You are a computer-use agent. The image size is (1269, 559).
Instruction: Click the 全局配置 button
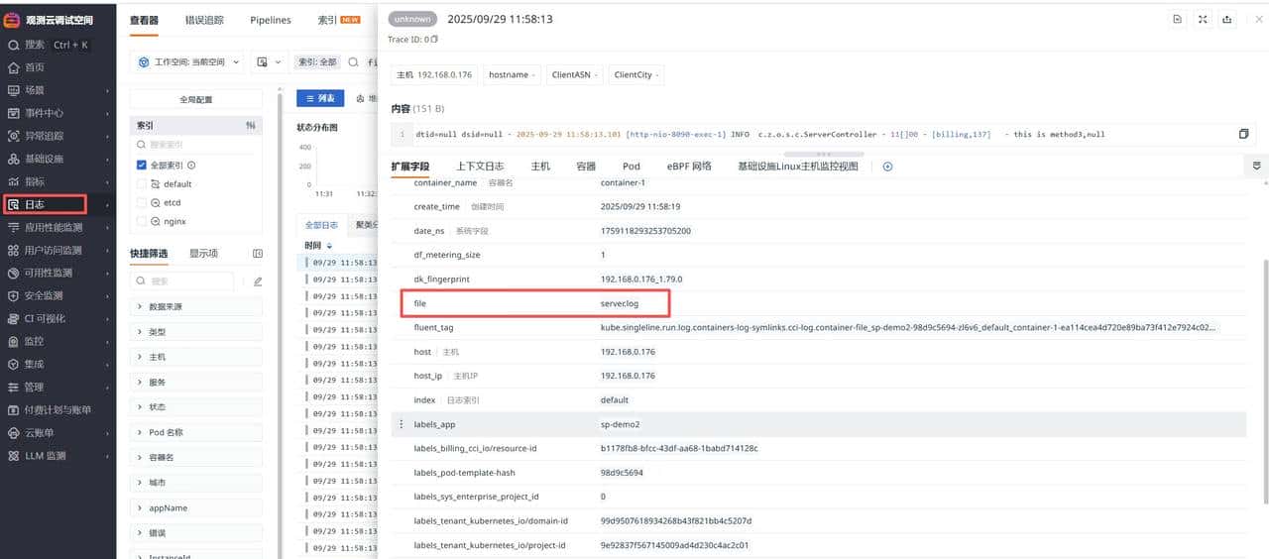coord(196,99)
